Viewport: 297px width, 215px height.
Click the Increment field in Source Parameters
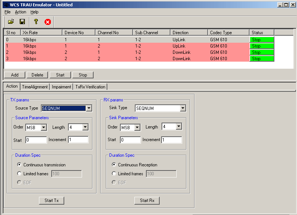click(78, 140)
